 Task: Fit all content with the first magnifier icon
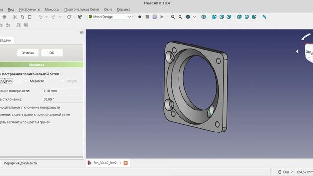(173, 17)
